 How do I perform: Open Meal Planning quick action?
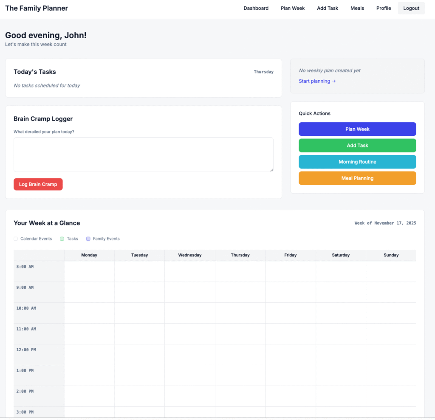357,178
